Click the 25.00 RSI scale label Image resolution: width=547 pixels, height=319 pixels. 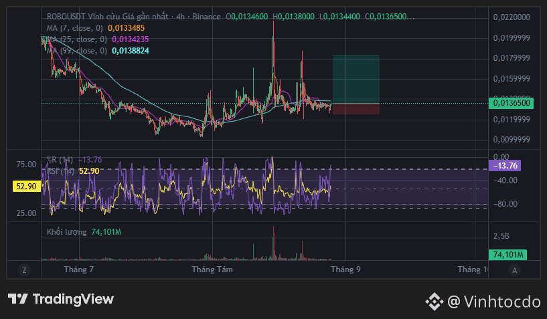click(26, 213)
